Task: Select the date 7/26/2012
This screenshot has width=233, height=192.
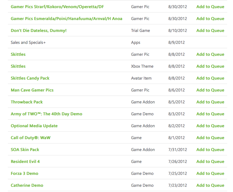Action: pos(178,162)
